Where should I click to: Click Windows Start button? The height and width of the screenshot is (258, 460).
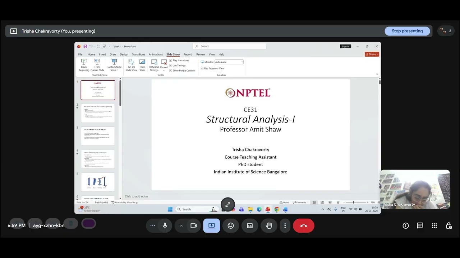point(170,209)
